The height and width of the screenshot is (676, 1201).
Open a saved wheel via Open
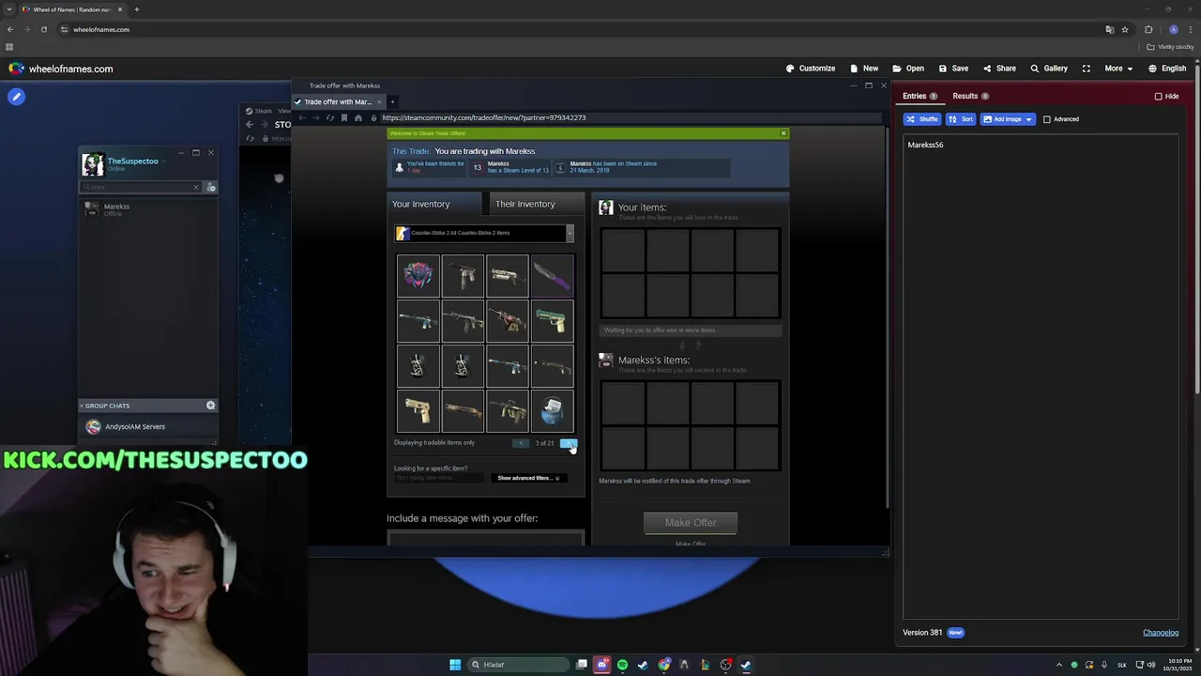[908, 69]
